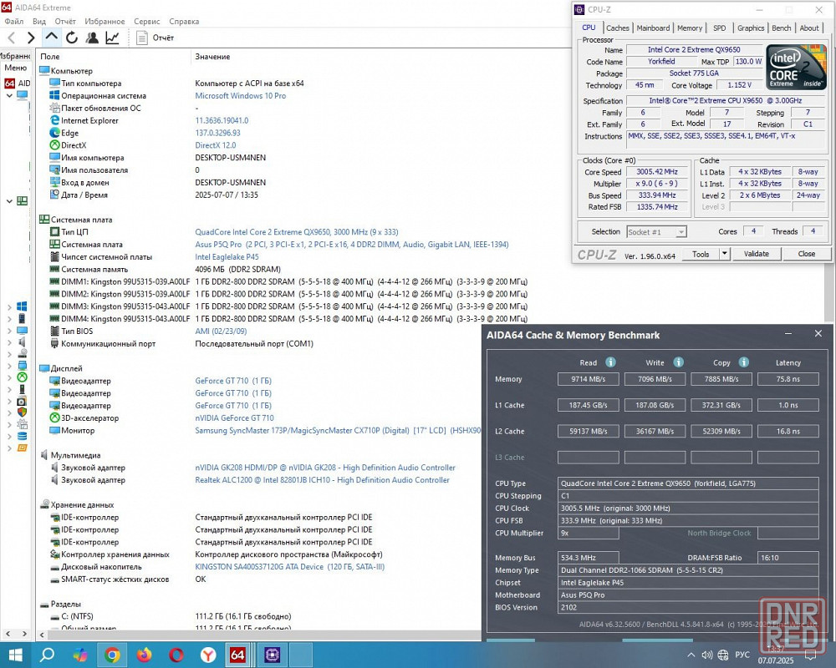Select the Server tower icon in the left tree
836x668 pixels.
tap(22, 318)
